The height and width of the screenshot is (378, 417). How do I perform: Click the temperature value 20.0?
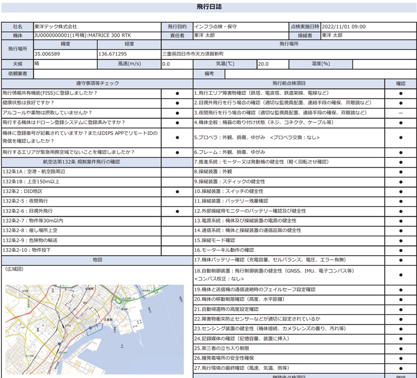tap(263, 64)
